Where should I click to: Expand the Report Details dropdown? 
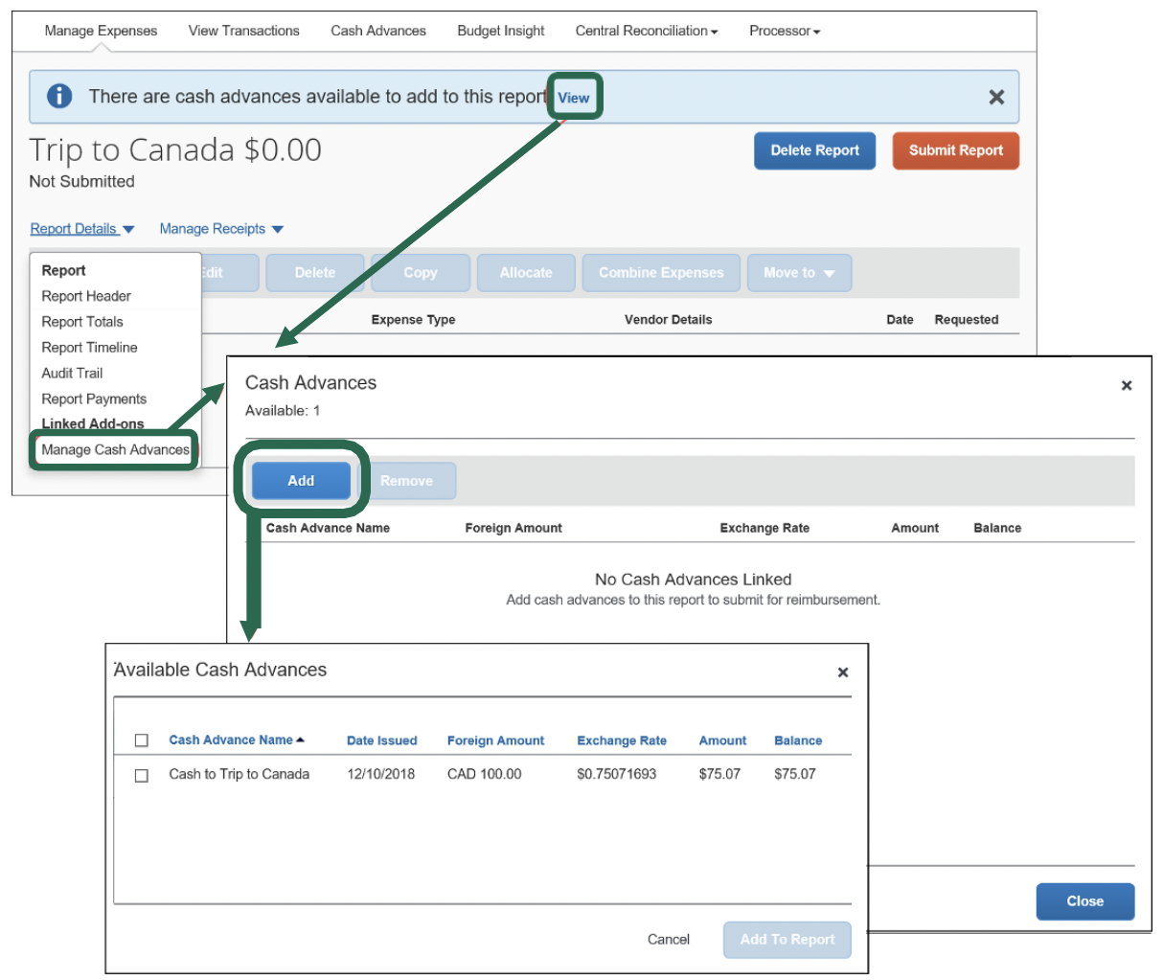[81, 229]
